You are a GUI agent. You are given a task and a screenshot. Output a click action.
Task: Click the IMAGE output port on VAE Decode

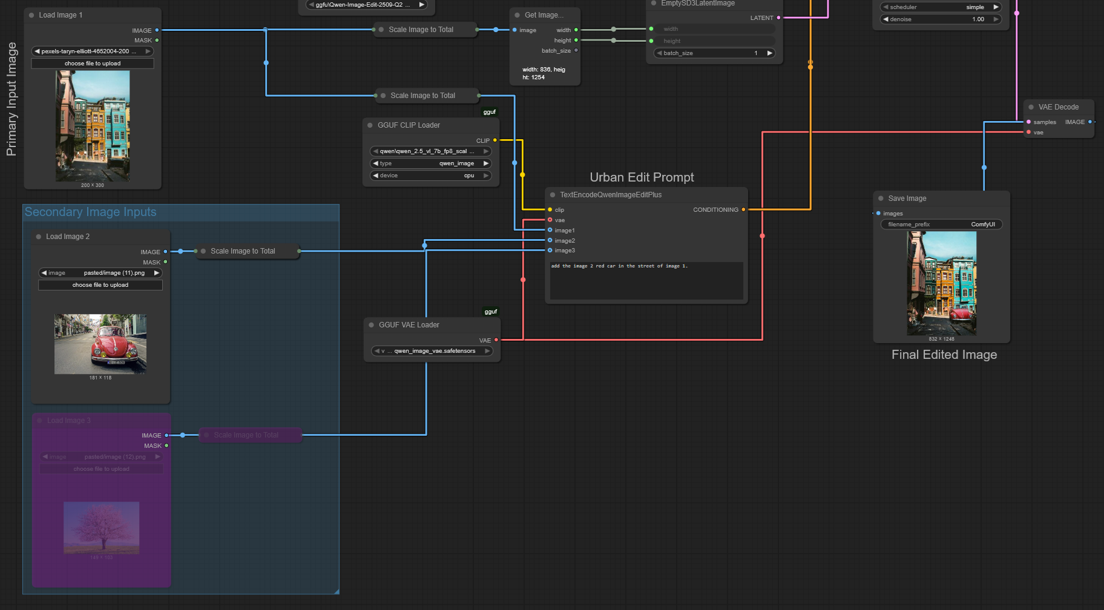(x=1090, y=122)
